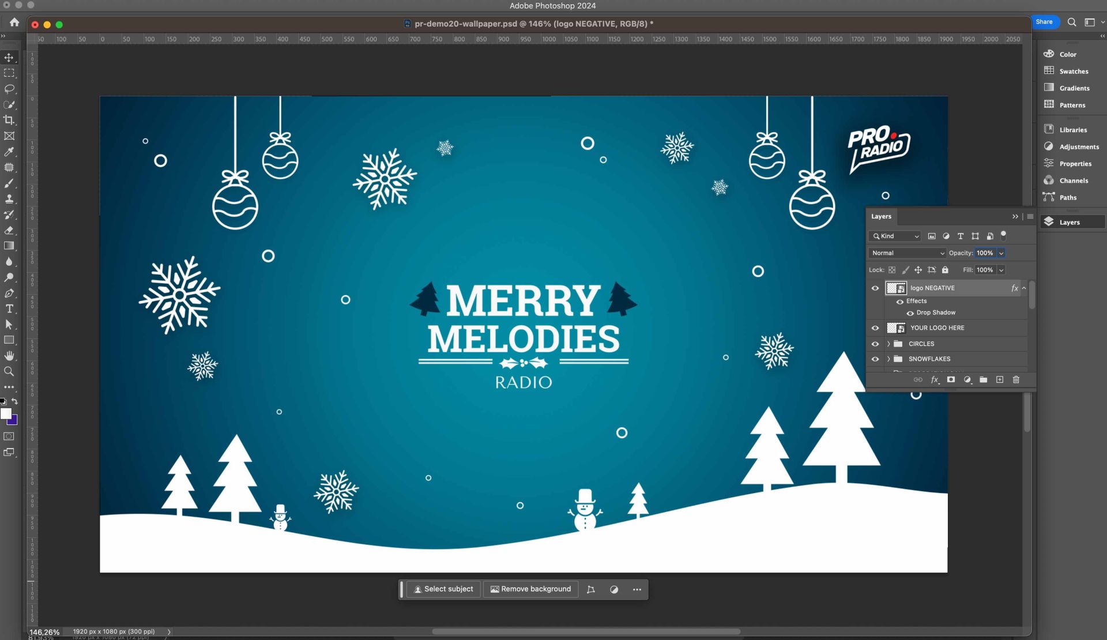Select the Lasso tool
The image size is (1107, 640).
point(9,89)
